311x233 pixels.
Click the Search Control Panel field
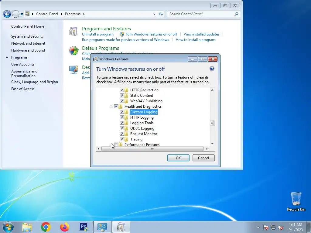pyautogui.click(x=203, y=14)
